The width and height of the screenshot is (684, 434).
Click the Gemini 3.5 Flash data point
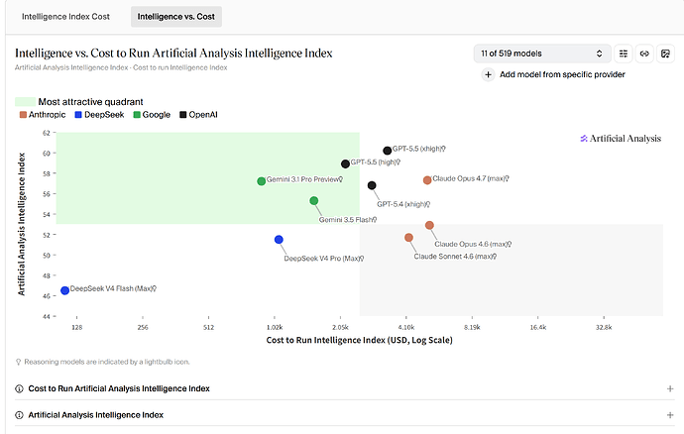pos(313,200)
